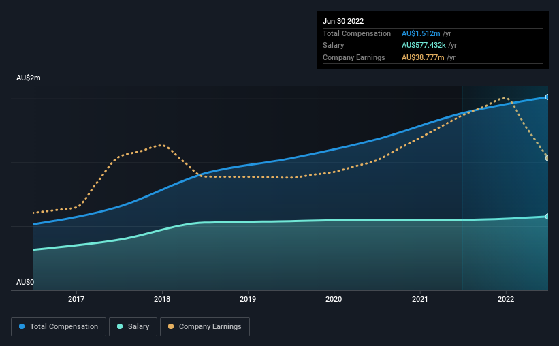Click the orange Company Earnings legend dot
The image size is (559, 346).
(x=171, y=326)
